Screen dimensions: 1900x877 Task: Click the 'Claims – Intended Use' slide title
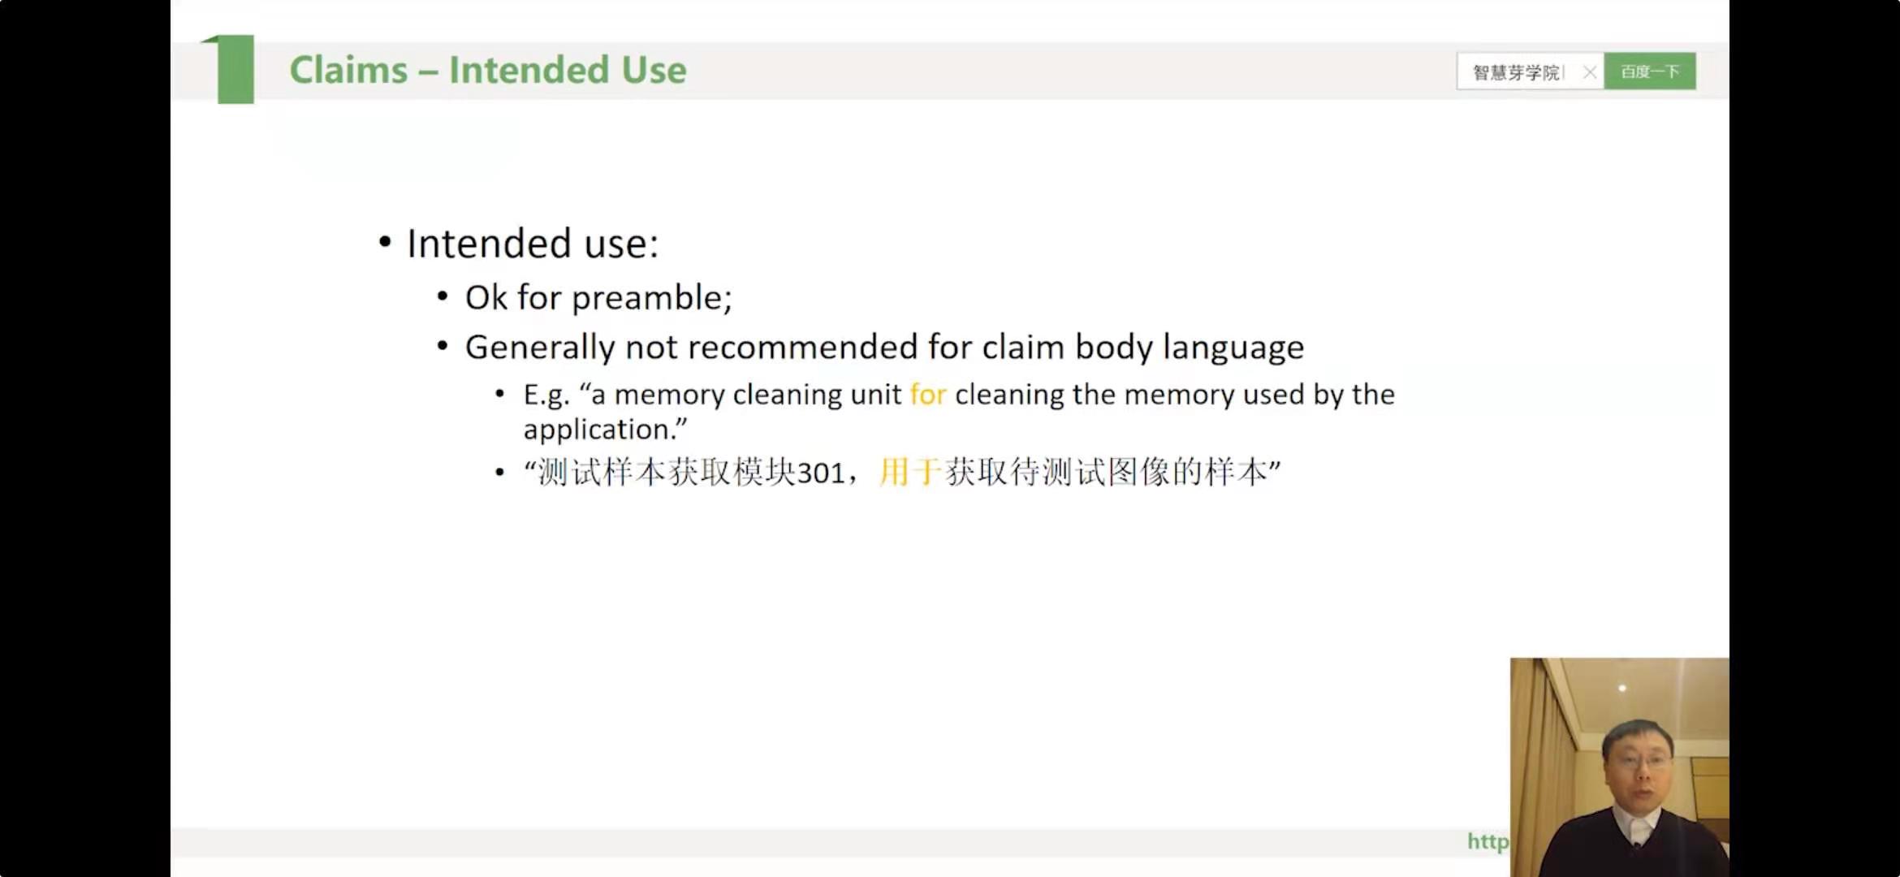pos(488,70)
